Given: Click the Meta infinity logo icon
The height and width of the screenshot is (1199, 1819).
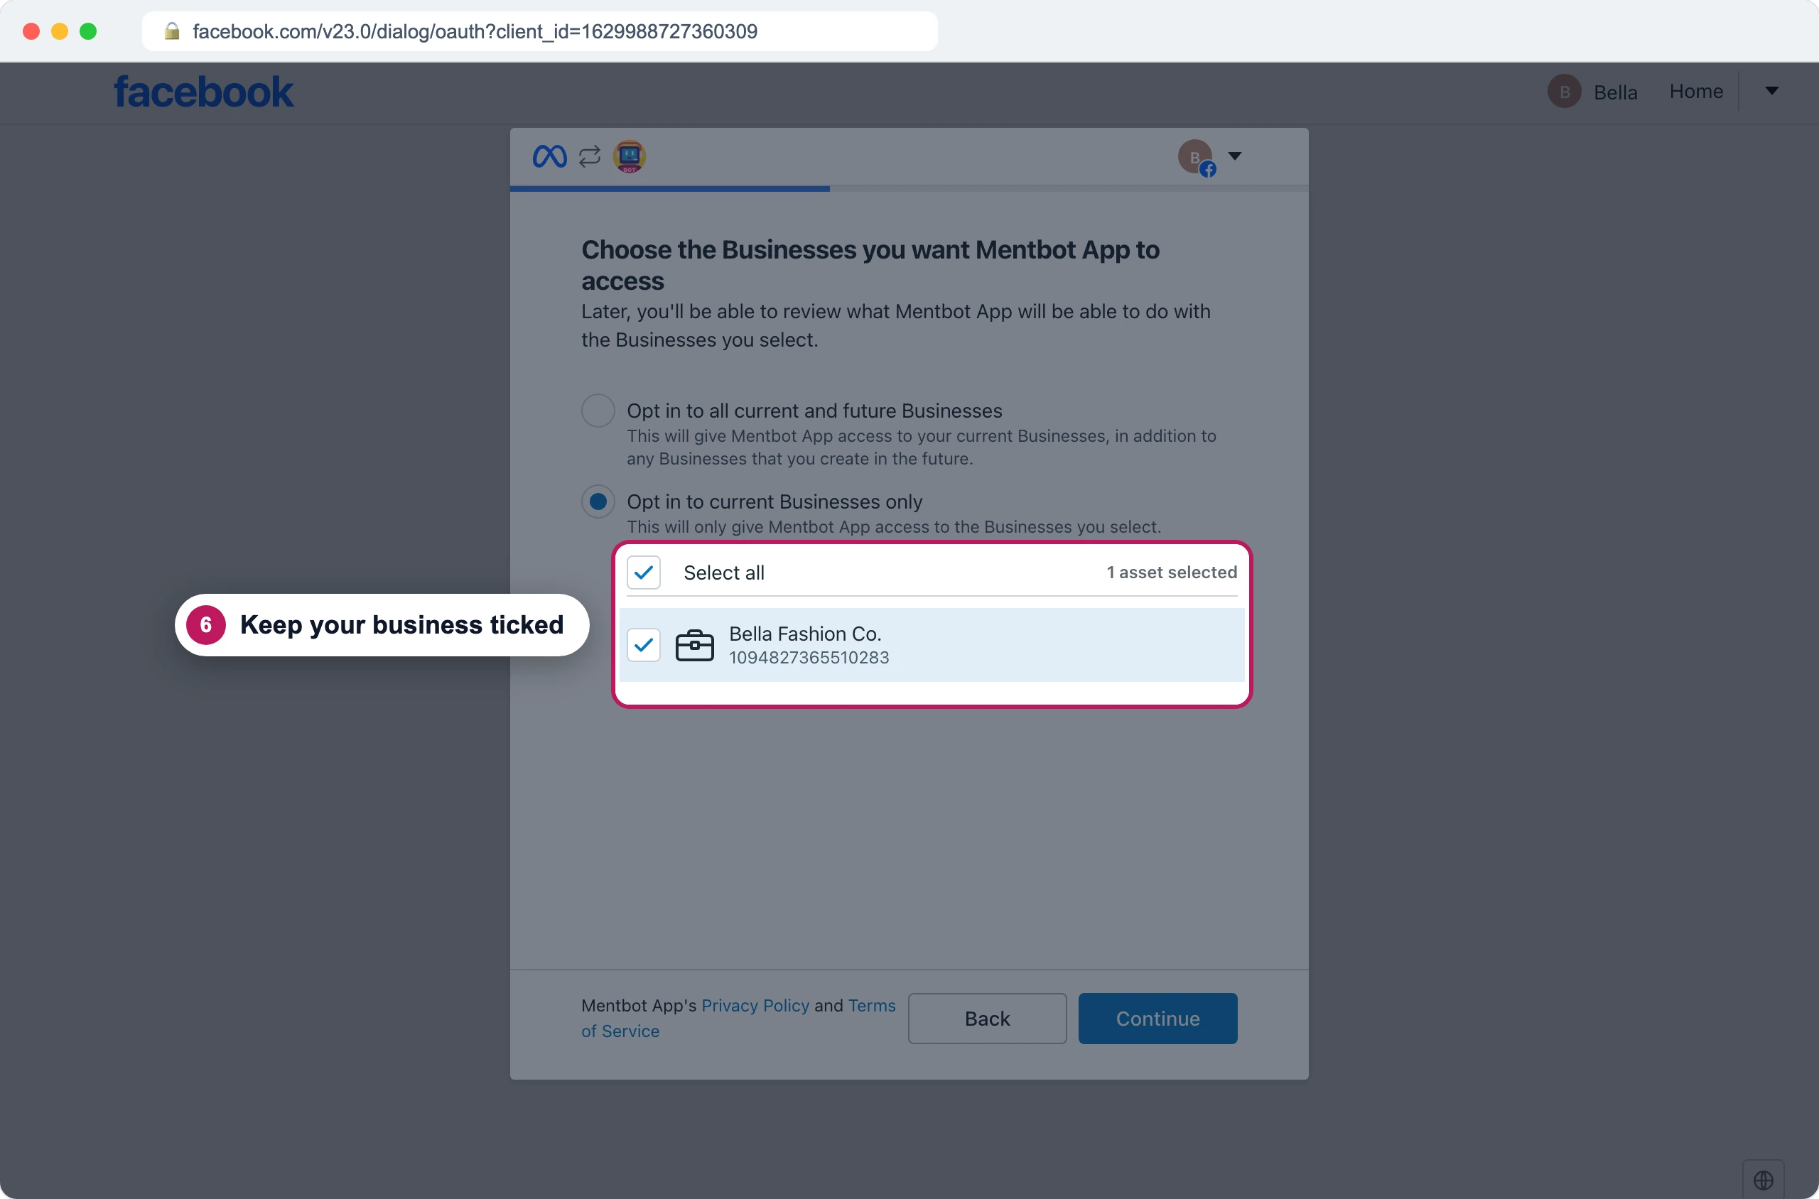Looking at the screenshot, I should pyautogui.click(x=549, y=156).
